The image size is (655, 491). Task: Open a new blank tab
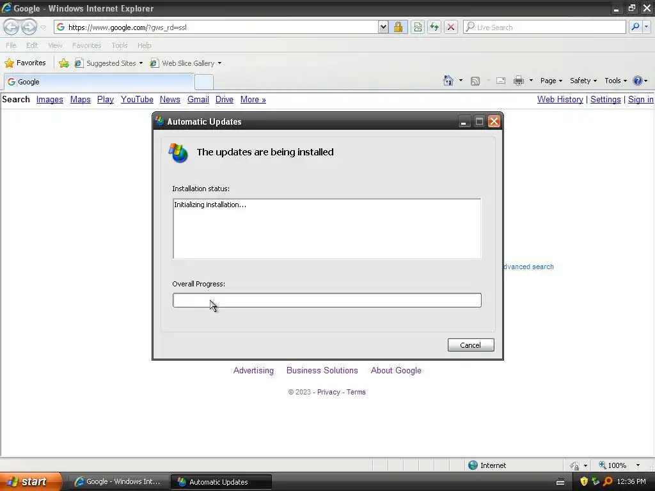[204, 82]
